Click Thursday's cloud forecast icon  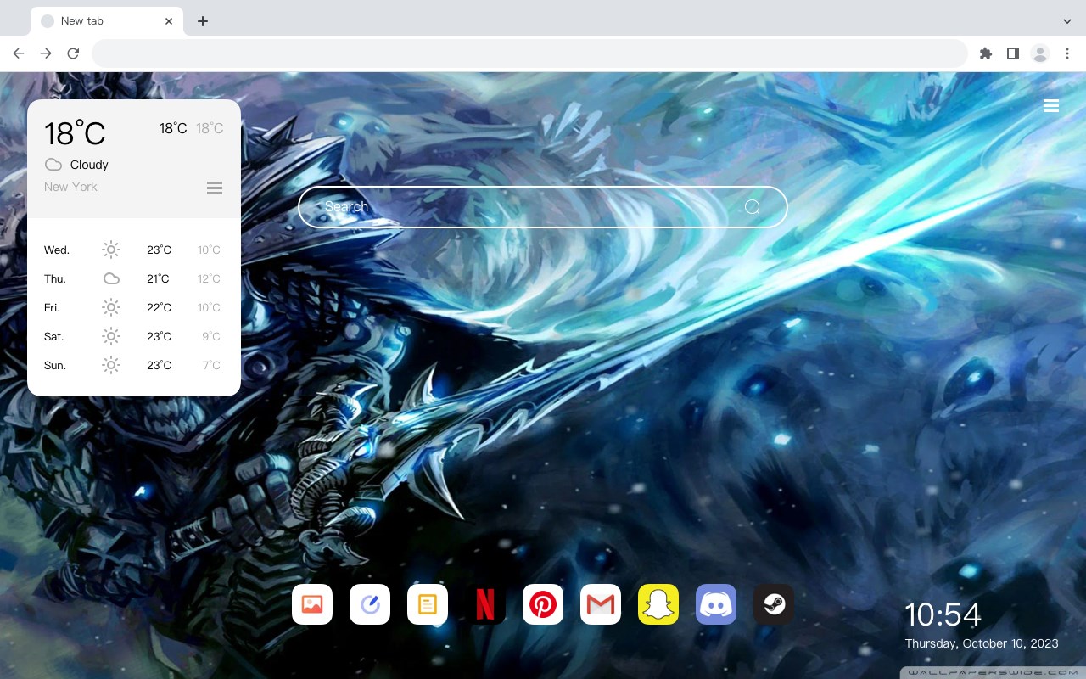tap(111, 278)
